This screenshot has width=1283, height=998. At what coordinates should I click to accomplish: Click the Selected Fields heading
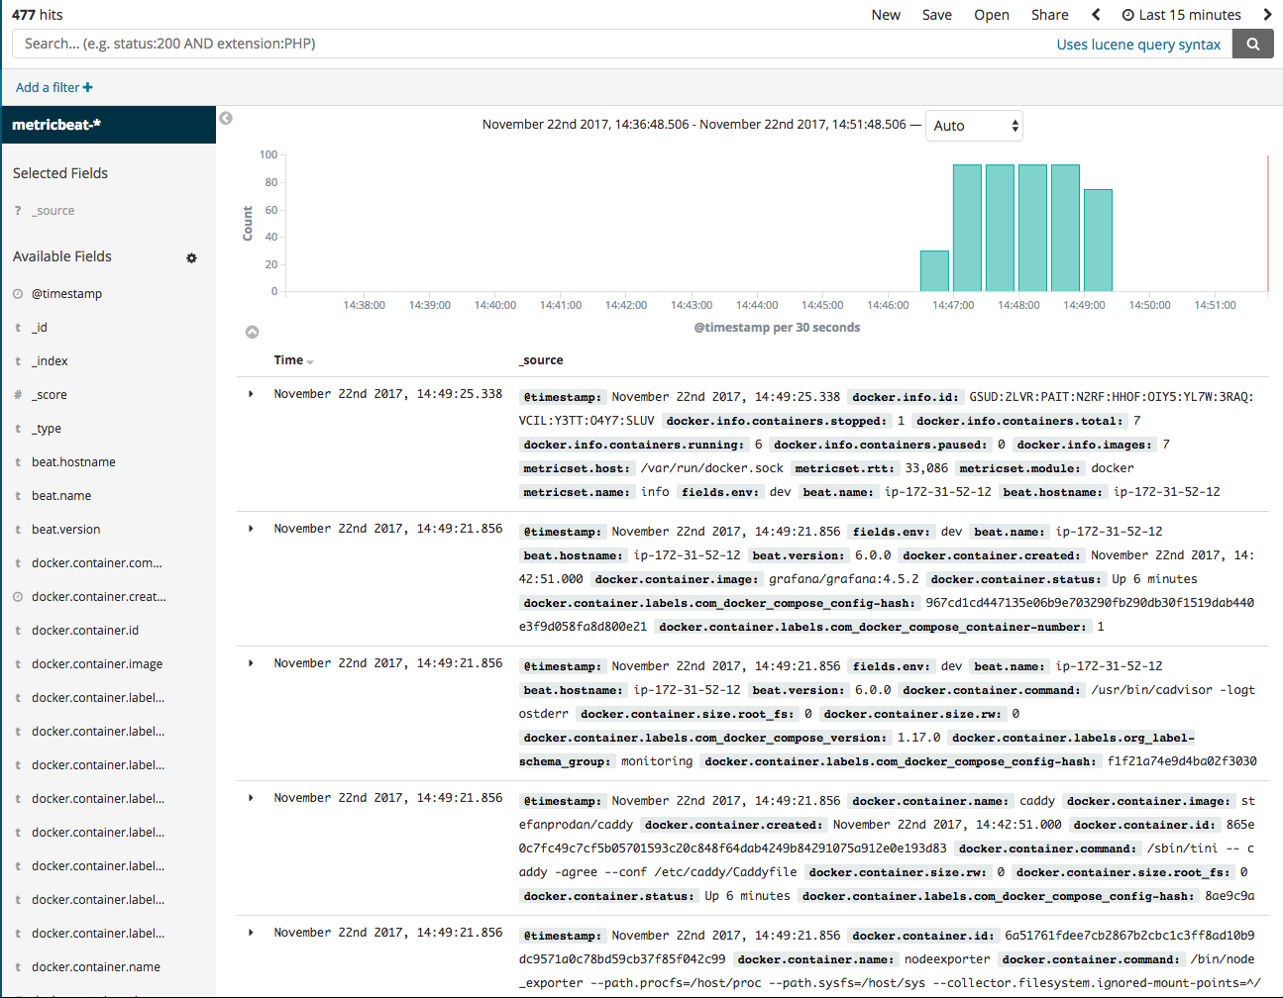(60, 173)
